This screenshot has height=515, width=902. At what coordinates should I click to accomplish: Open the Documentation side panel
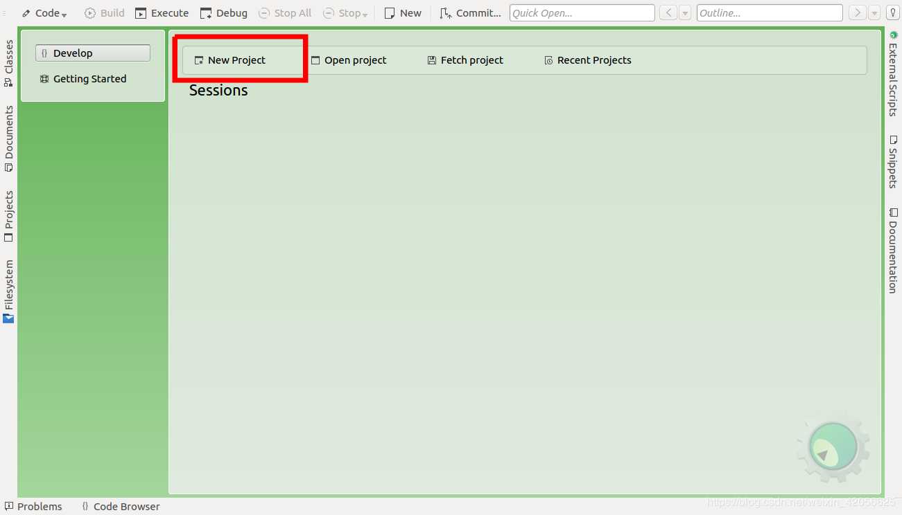893,251
